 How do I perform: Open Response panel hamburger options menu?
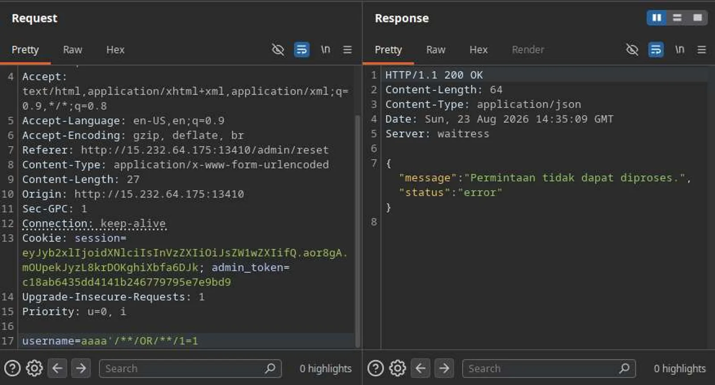(x=702, y=50)
